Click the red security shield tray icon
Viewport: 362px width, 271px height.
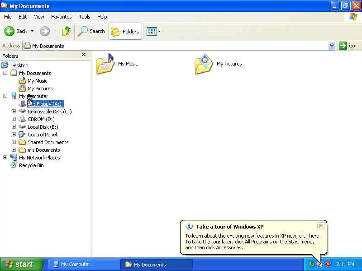pyautogui.click(x=328, y=264)
